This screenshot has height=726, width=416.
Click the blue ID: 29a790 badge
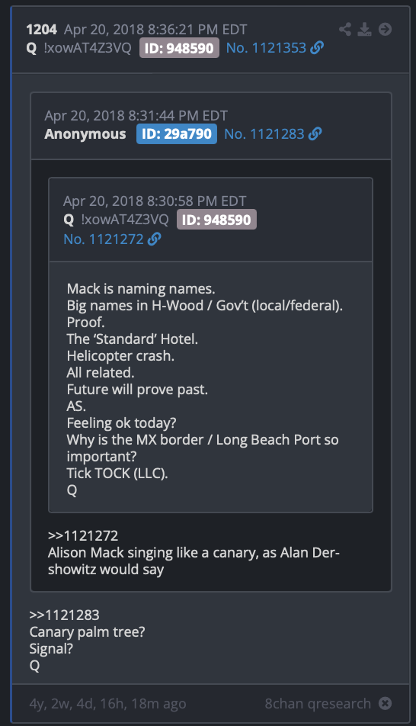tap(176, 133)
